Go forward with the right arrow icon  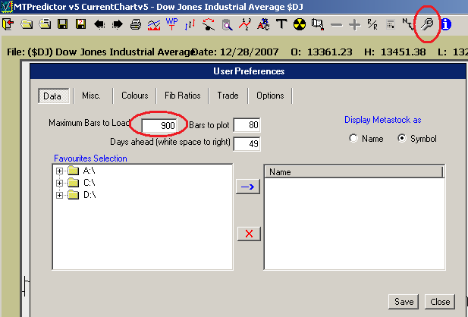tap(118, 24)
